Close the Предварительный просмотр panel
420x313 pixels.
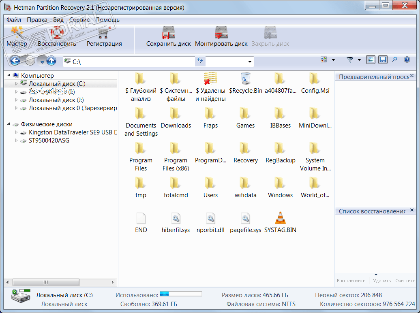pos(412,76)
